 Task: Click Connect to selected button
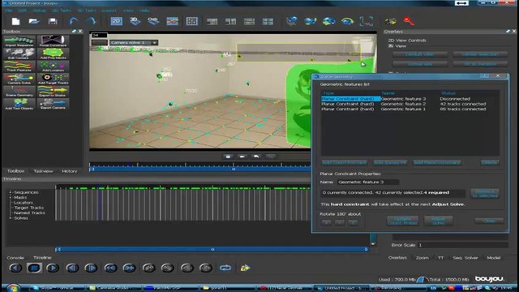pos(485,194)
